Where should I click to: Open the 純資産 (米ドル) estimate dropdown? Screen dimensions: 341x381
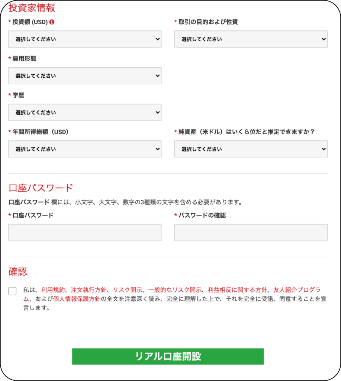pyautogui.click(x=251, y=149)
